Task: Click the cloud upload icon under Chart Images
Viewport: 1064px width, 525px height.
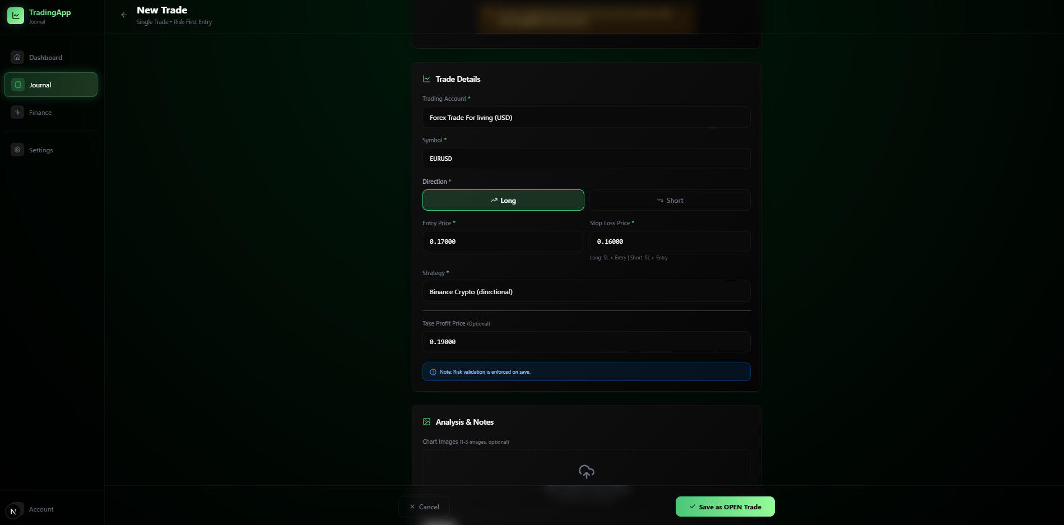Action: coord(586,471)
